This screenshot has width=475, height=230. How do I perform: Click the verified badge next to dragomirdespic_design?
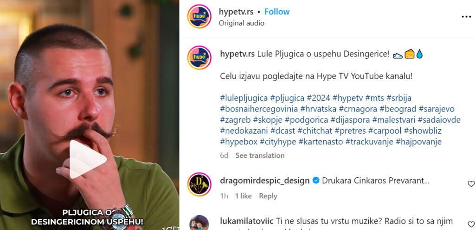[315, 181]
